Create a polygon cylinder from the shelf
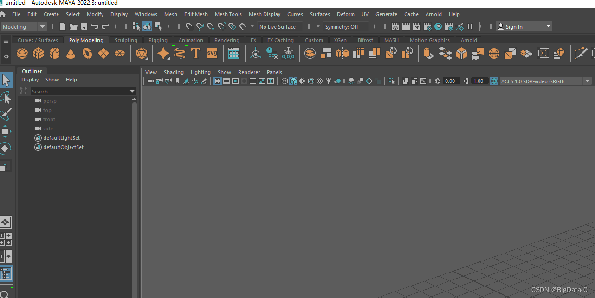This screenshot has width=595, height=298. (x=55, y=54)
